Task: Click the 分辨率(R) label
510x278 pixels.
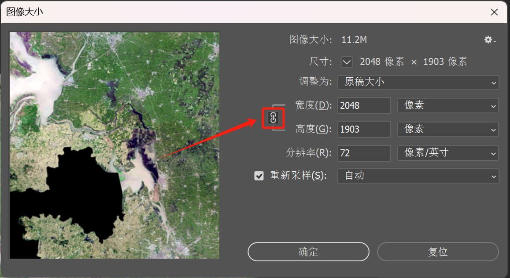Action: [x=309, y=153]
